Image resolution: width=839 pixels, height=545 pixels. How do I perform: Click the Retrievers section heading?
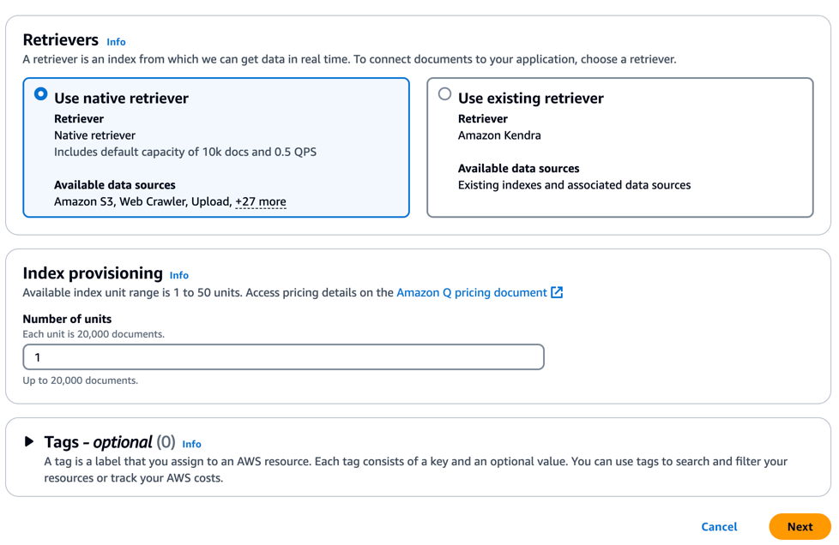tap(60, 40)
